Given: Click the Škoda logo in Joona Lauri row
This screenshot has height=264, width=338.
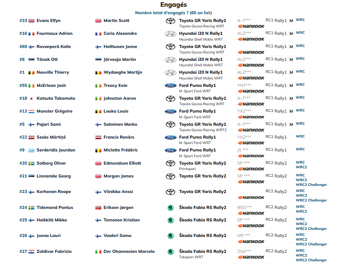Looking at the screenshot, I should click(x=170, y=236).
